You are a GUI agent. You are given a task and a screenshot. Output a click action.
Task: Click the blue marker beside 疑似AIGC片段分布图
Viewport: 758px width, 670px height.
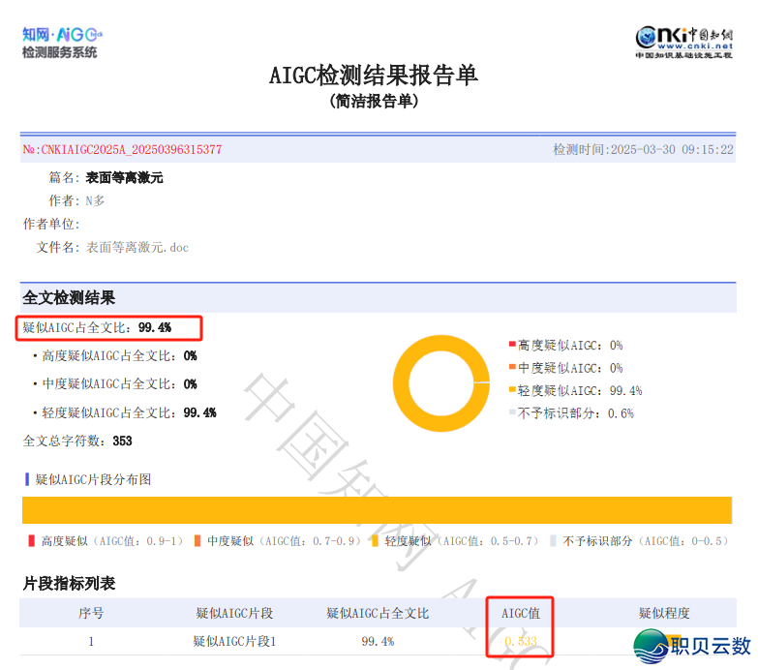pos(27,479)
